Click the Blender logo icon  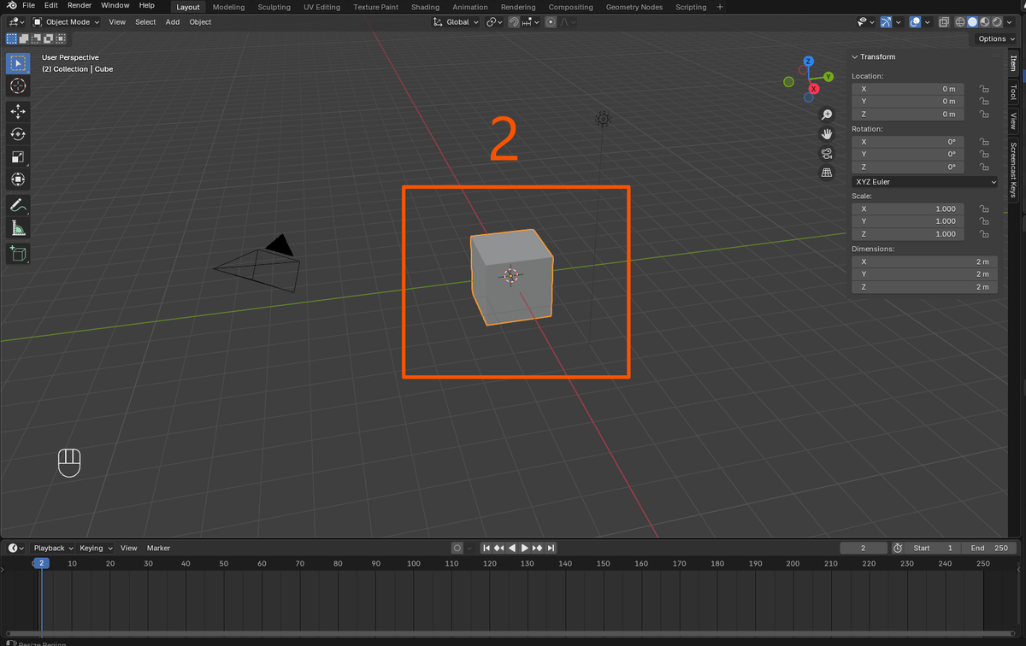tap(12, 6)
